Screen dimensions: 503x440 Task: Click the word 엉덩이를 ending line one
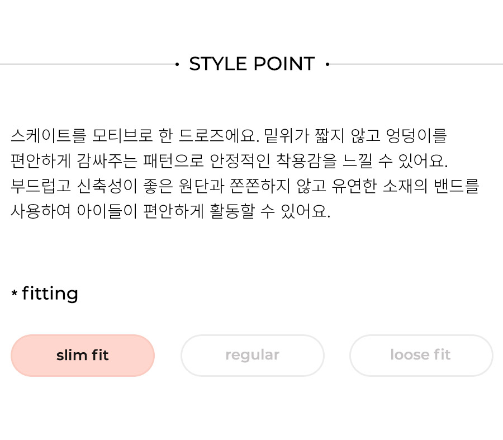coord(416,135)
